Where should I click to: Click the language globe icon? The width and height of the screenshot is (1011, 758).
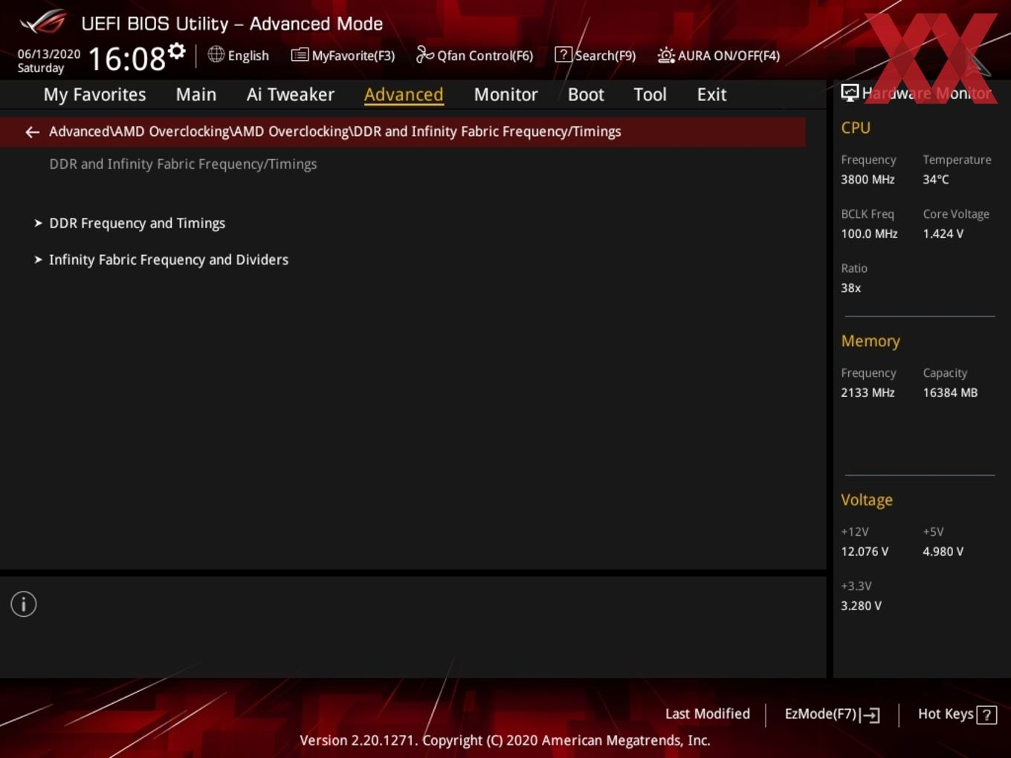[216, 54]
